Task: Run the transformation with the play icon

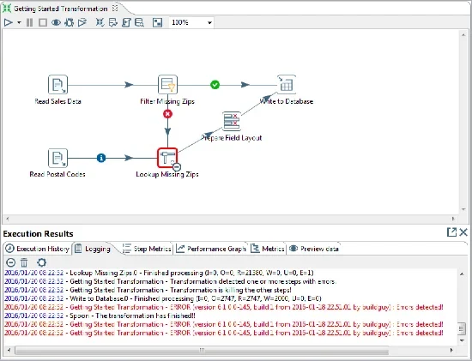Action: pos(8,22)
